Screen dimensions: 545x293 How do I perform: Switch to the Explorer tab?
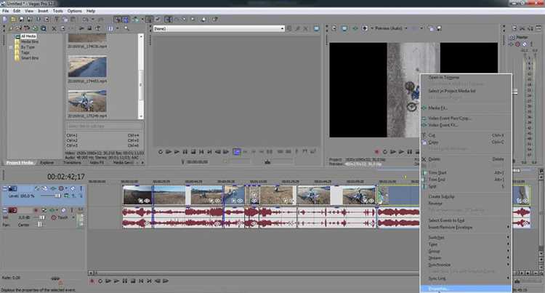pos(47,163)
